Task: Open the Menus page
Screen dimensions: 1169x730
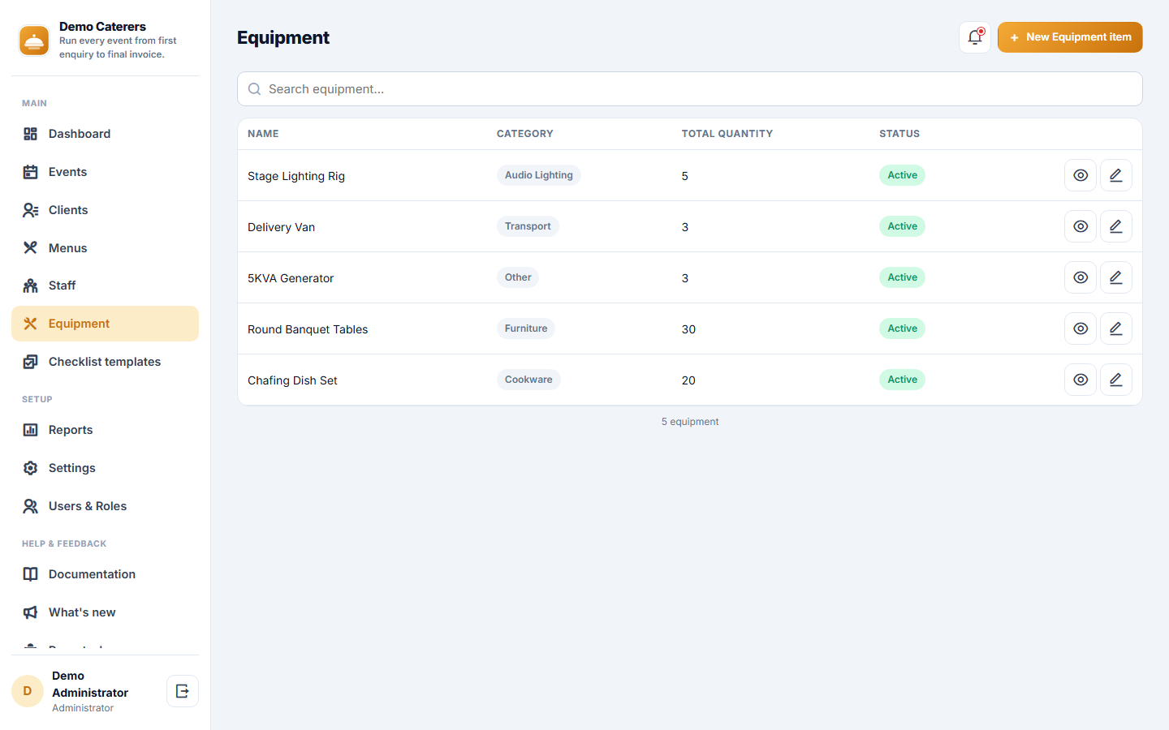Action: point(105,248)
